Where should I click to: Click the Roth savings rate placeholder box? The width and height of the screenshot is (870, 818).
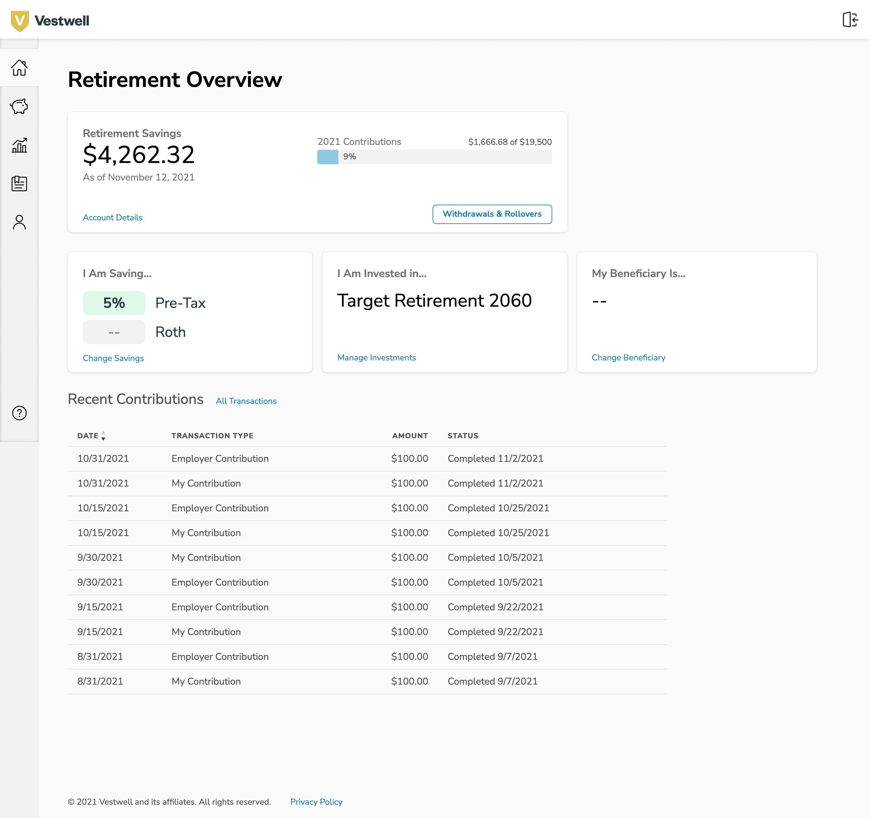114,332
